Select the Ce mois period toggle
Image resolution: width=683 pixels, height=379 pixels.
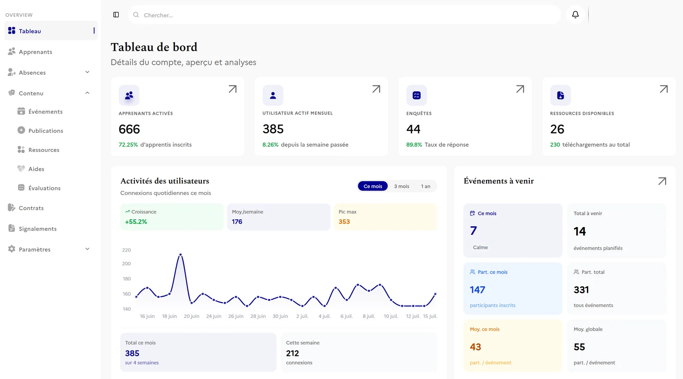click(373, 186)
